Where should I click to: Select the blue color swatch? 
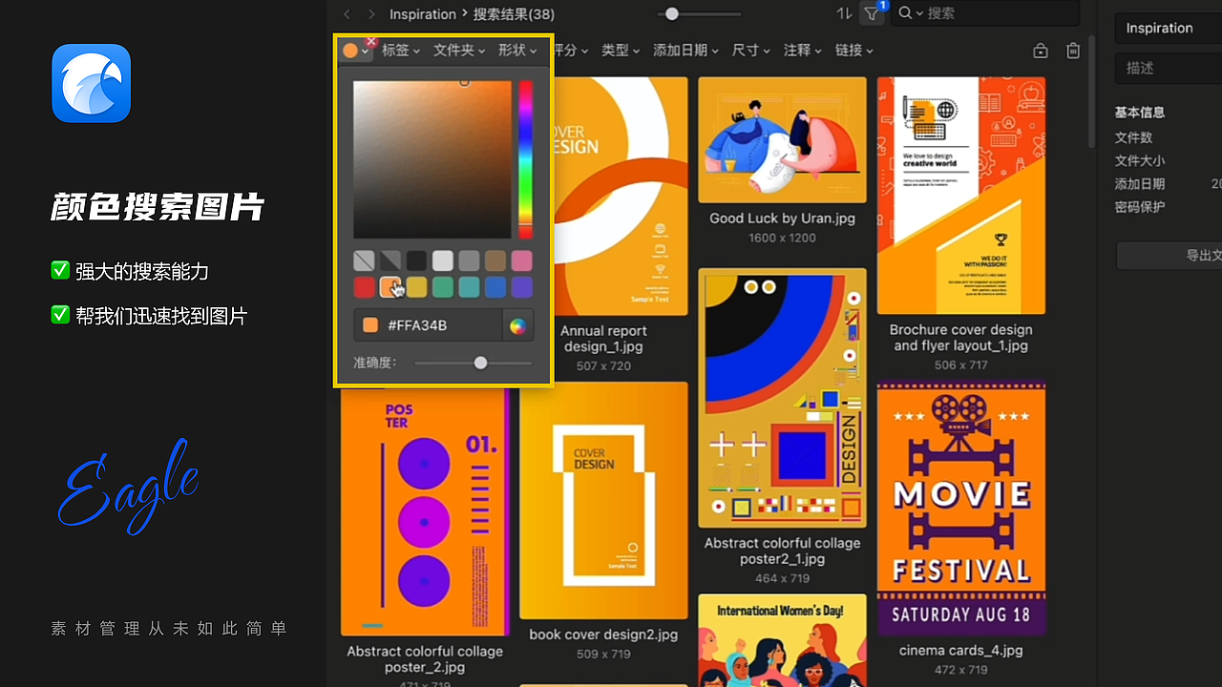(x=495, y=287)
